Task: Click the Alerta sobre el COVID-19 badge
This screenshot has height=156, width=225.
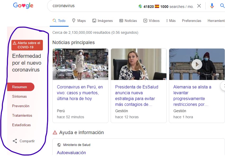Action: (x=27, y=45)
